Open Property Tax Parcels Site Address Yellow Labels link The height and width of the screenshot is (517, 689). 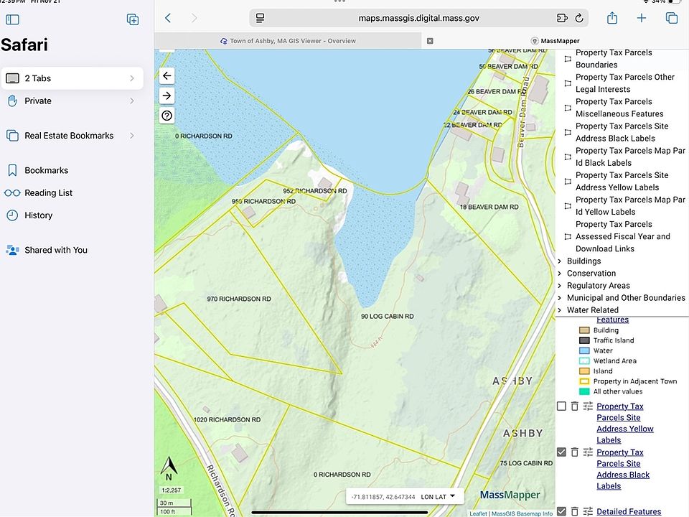[625, 423]
